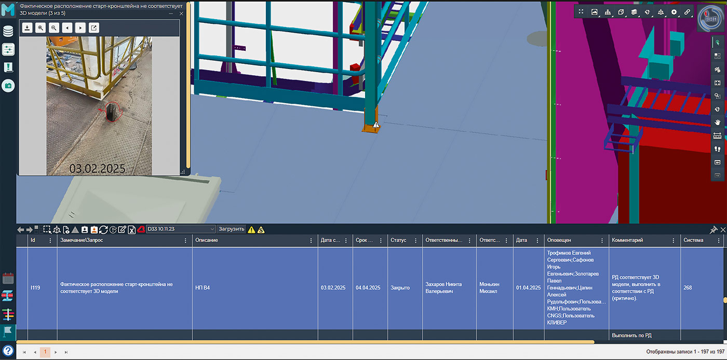Image resolution: width=727 pixels, height=360 pixels.
Task: Open the flag tab in left sidebar
Action: [x=8, y=330]
